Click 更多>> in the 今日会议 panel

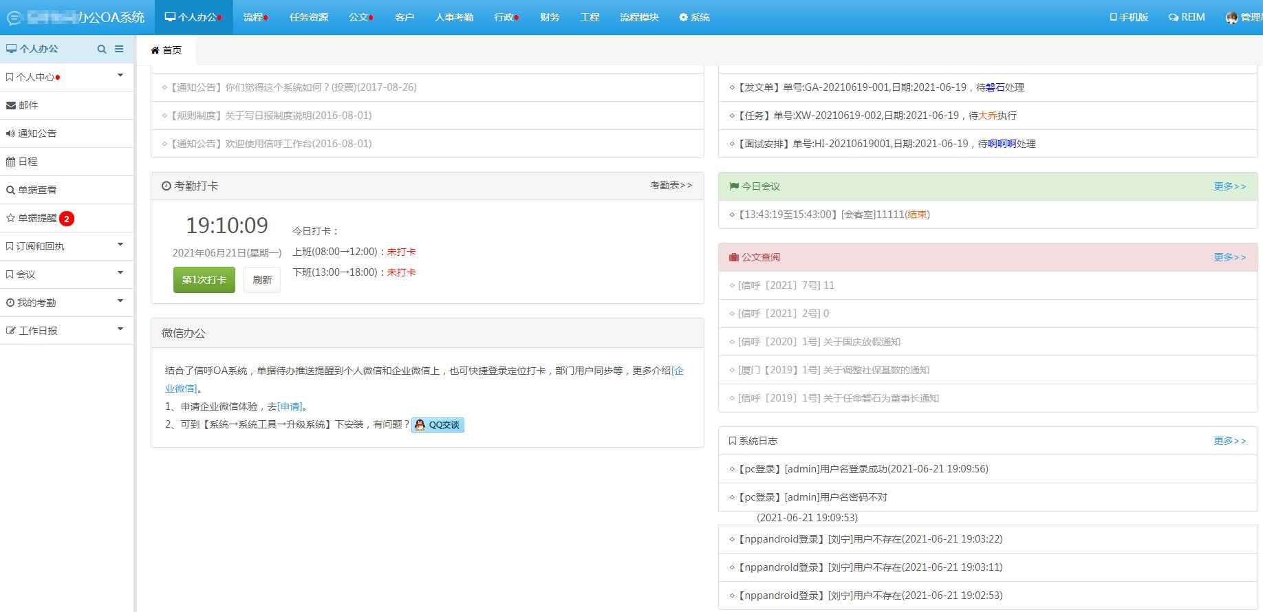pyautogui.click(x=1229, y=186)
